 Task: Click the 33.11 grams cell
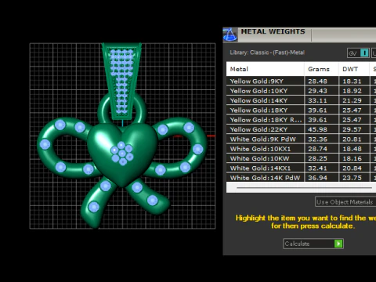[321, 100]
